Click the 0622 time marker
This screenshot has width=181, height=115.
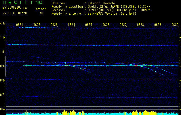click(37, 24)
